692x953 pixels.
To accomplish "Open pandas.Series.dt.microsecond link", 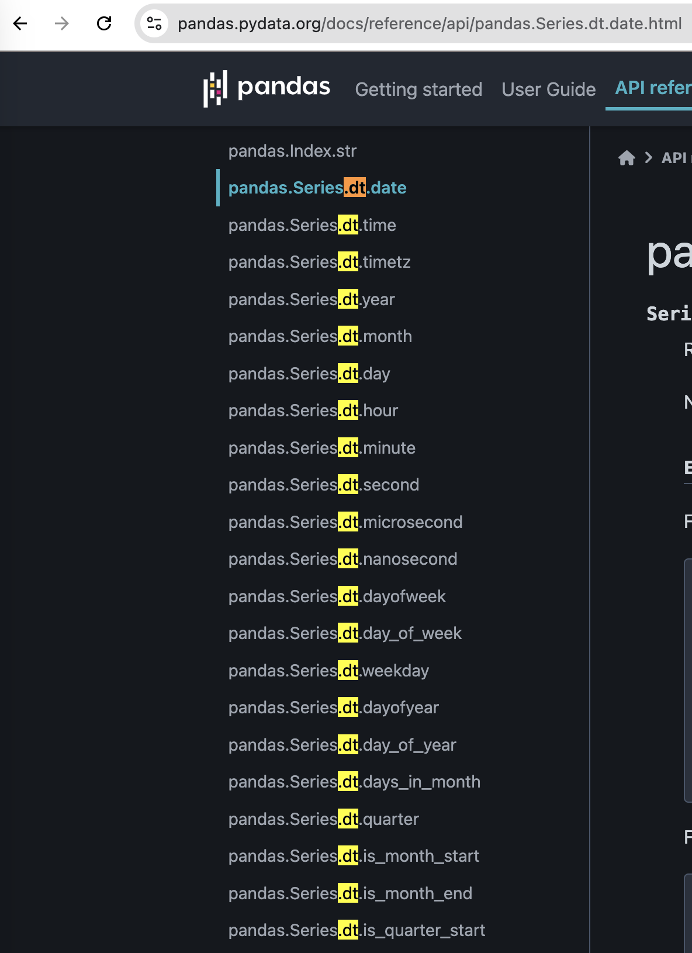I will coord(345,522).
